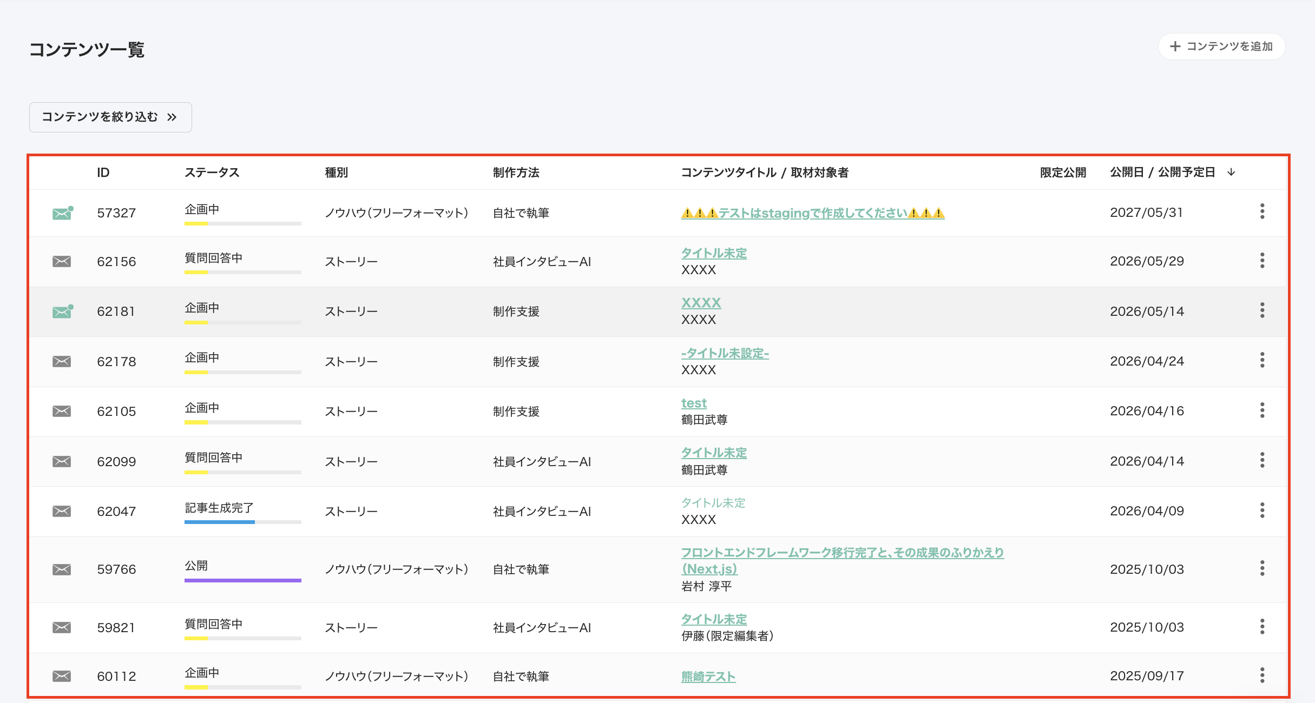Open more actions for row 62105
This screenshot has height=703, width=1315.
pos(1262,410)
